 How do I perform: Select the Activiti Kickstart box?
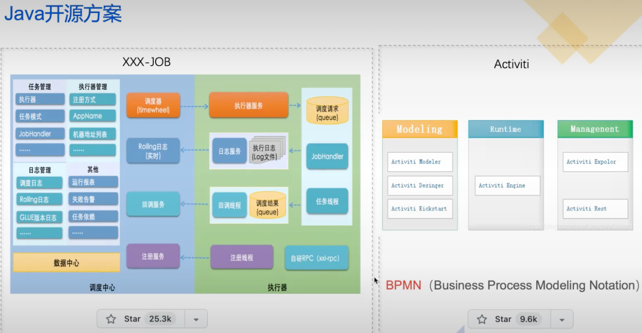click(420, 209)
